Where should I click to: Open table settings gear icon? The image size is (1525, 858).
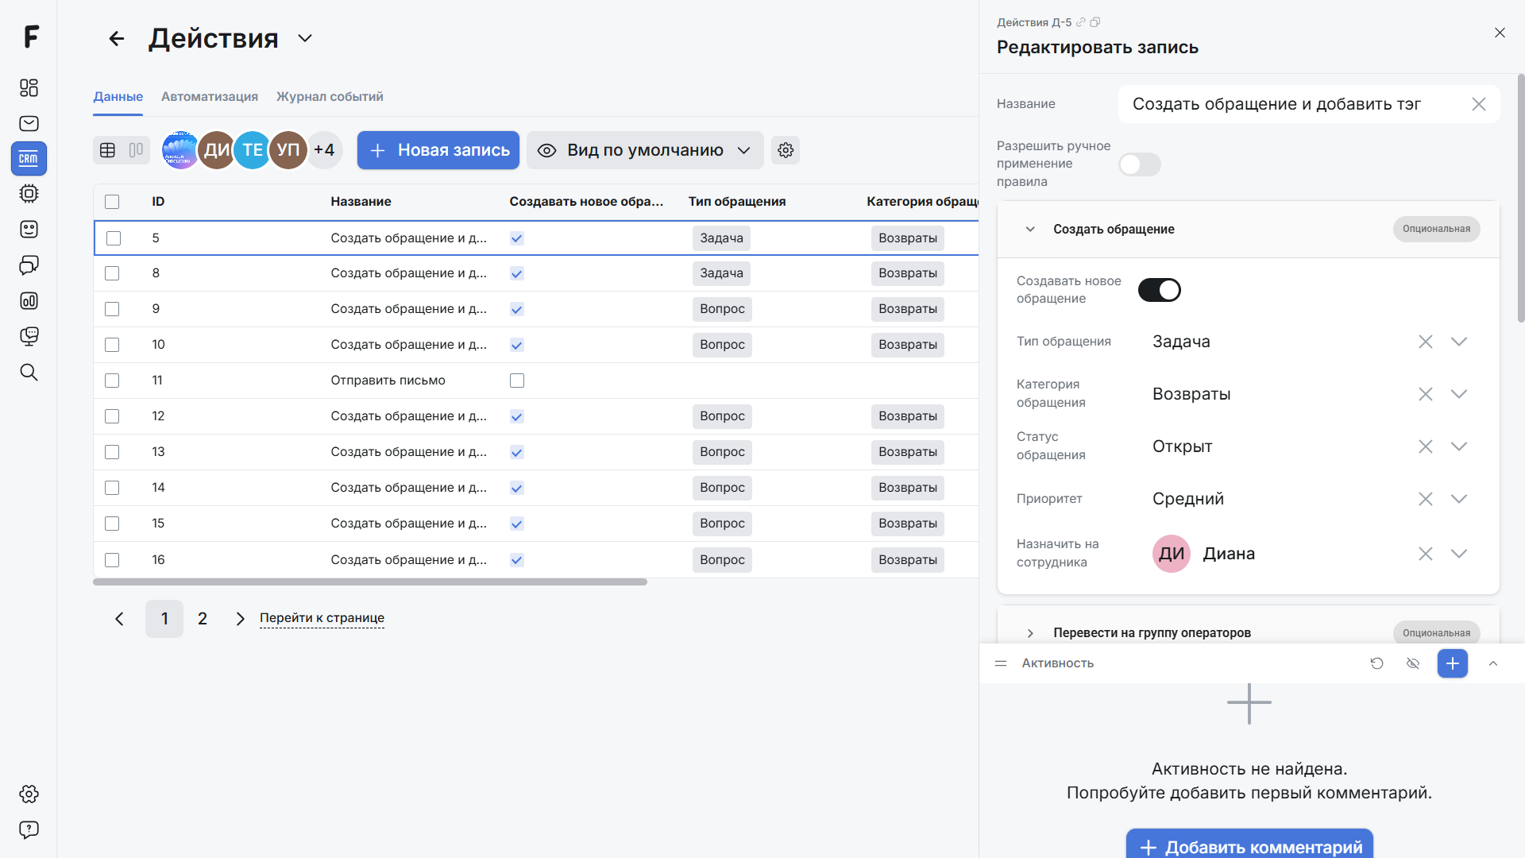786,150
